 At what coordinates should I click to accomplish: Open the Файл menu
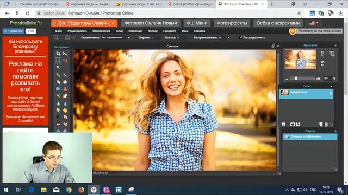[58, 31]
